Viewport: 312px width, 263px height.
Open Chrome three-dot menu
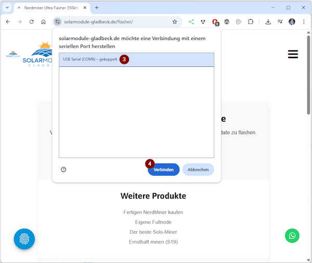[303, 22]
